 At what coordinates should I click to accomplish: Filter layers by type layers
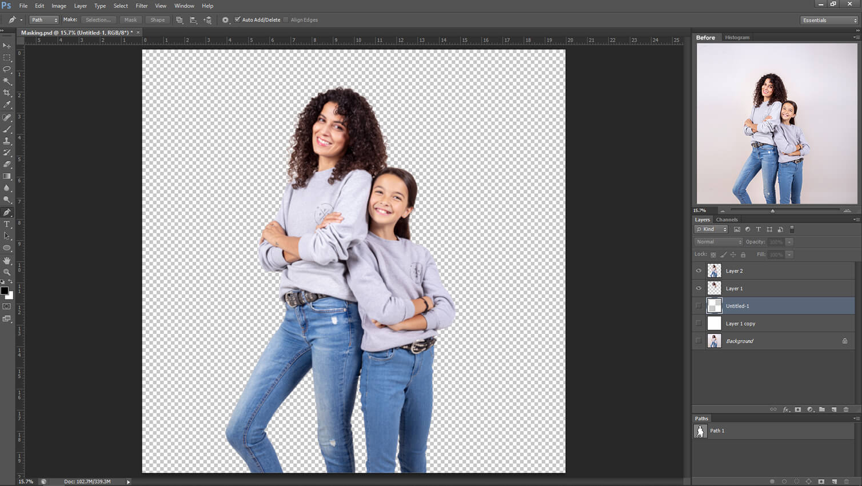pos(759,229)
